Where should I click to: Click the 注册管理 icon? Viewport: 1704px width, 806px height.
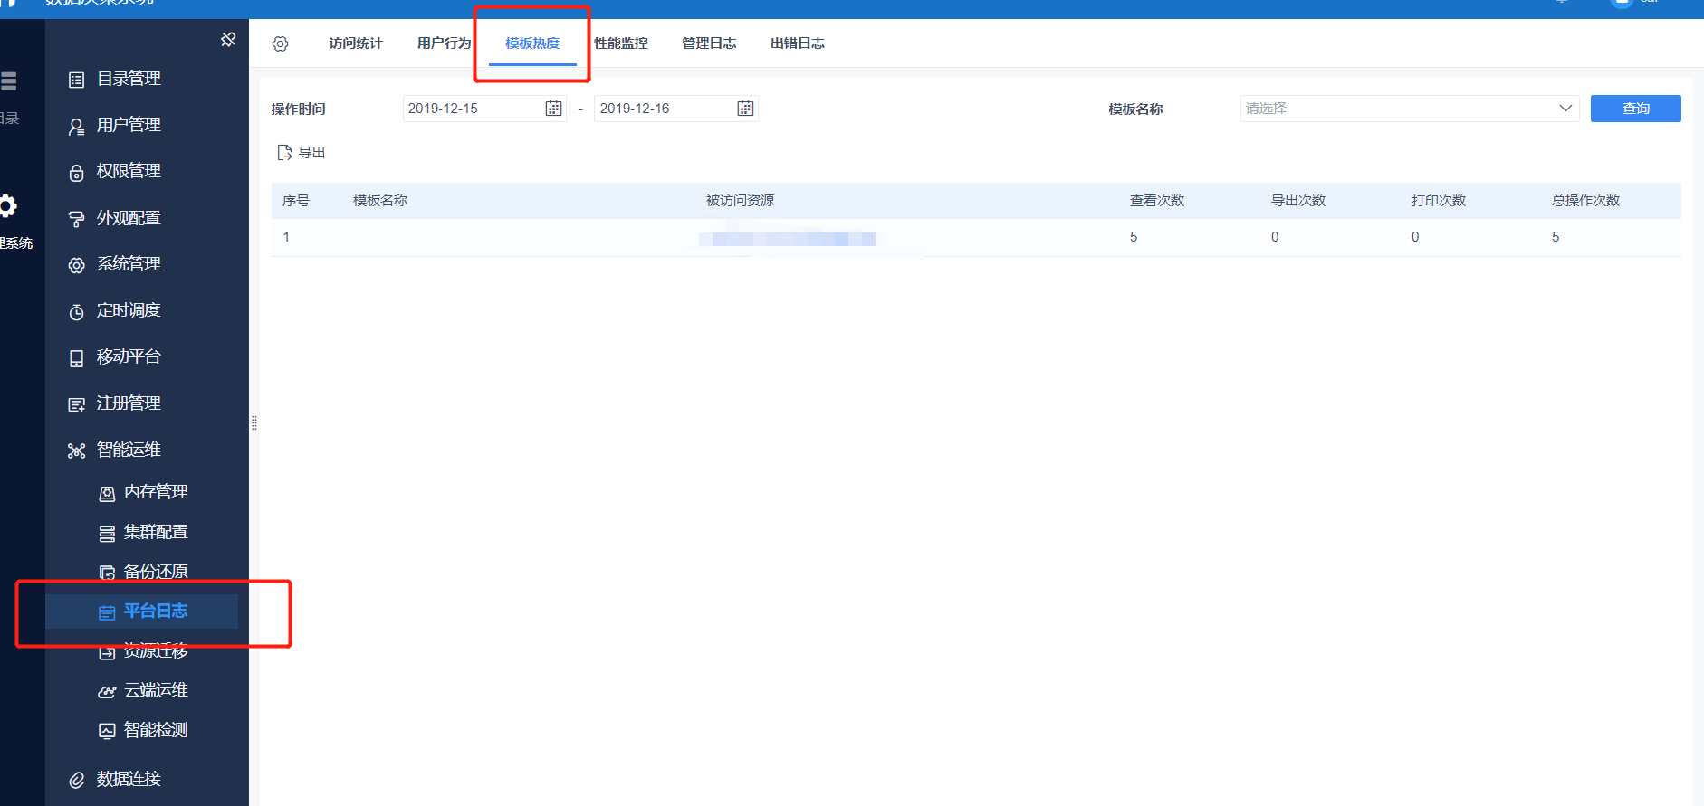(77, 404)
